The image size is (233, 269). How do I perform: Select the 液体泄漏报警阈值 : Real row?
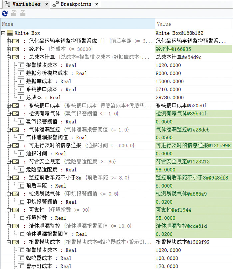tap(116, 234)
